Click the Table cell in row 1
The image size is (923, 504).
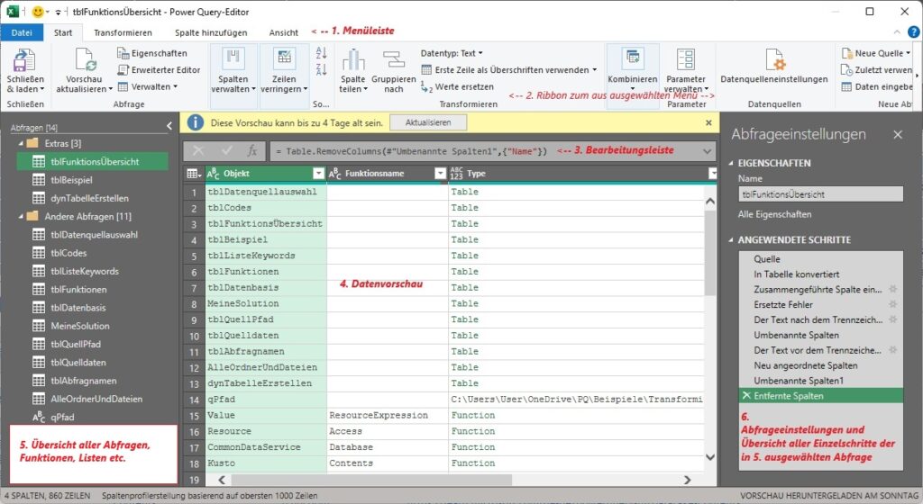point(576,192)
